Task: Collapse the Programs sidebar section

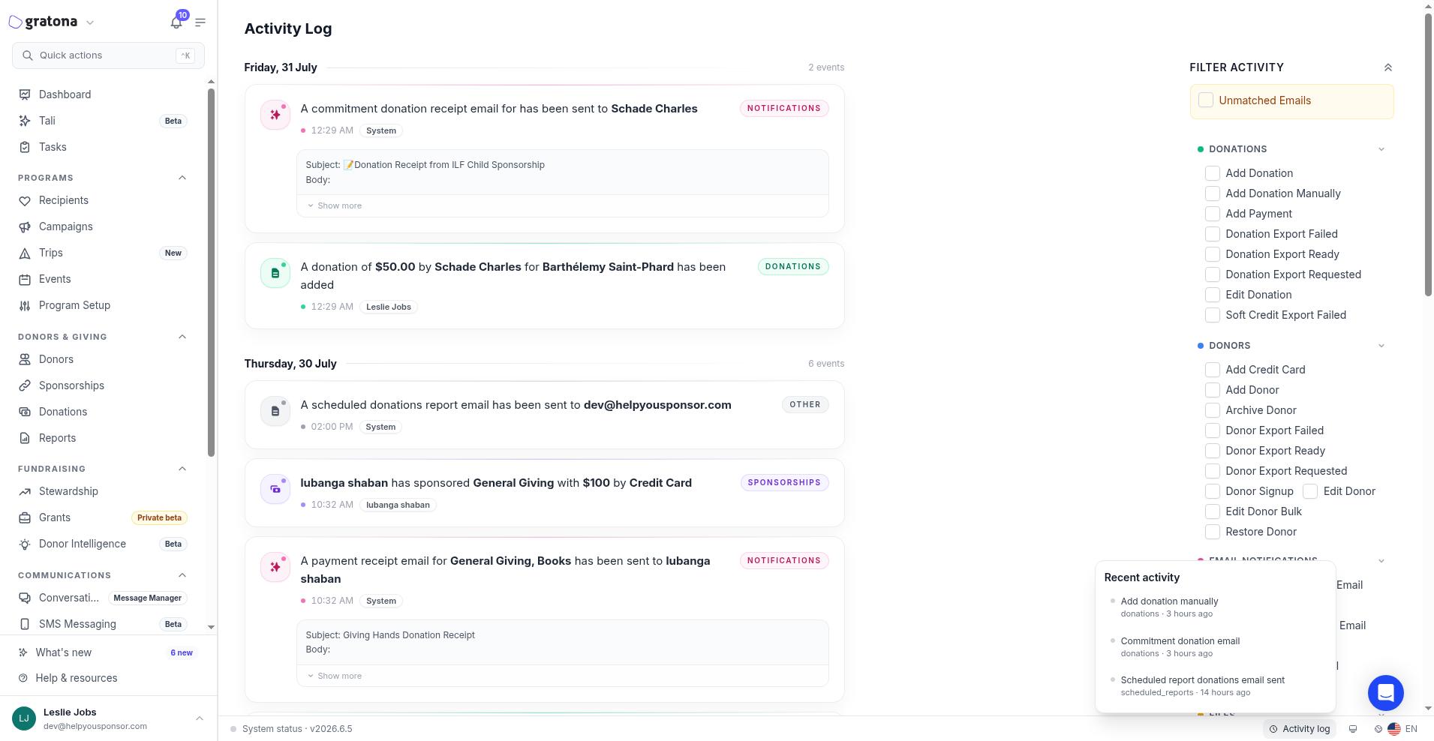Action: 182,178
